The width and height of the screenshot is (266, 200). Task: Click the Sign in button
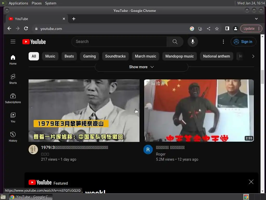point(243,42)
